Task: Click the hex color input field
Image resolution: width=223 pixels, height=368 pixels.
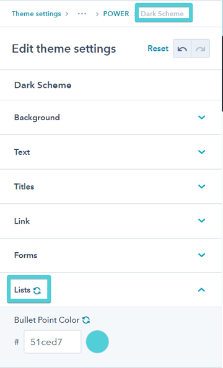Action: coord(53,342)
